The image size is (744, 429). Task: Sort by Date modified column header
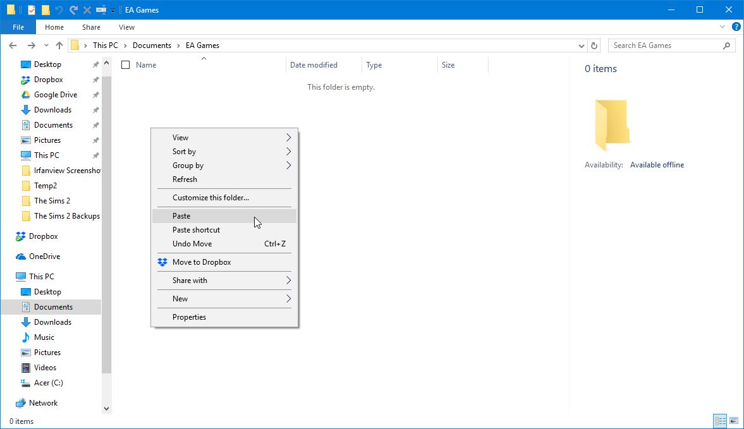pyautogui.click(x=314, y=65)
